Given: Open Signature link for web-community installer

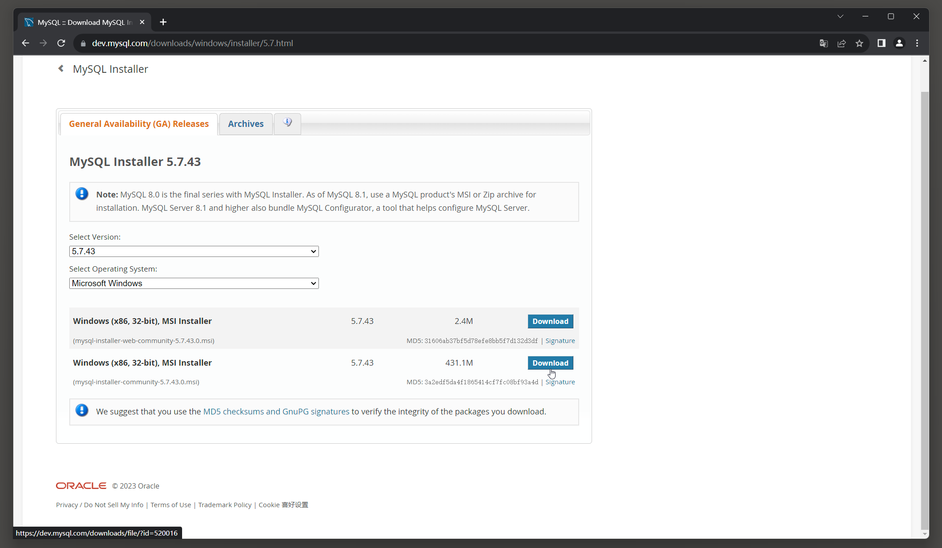Looking at the screenshot, I should (x=560, y=341).
